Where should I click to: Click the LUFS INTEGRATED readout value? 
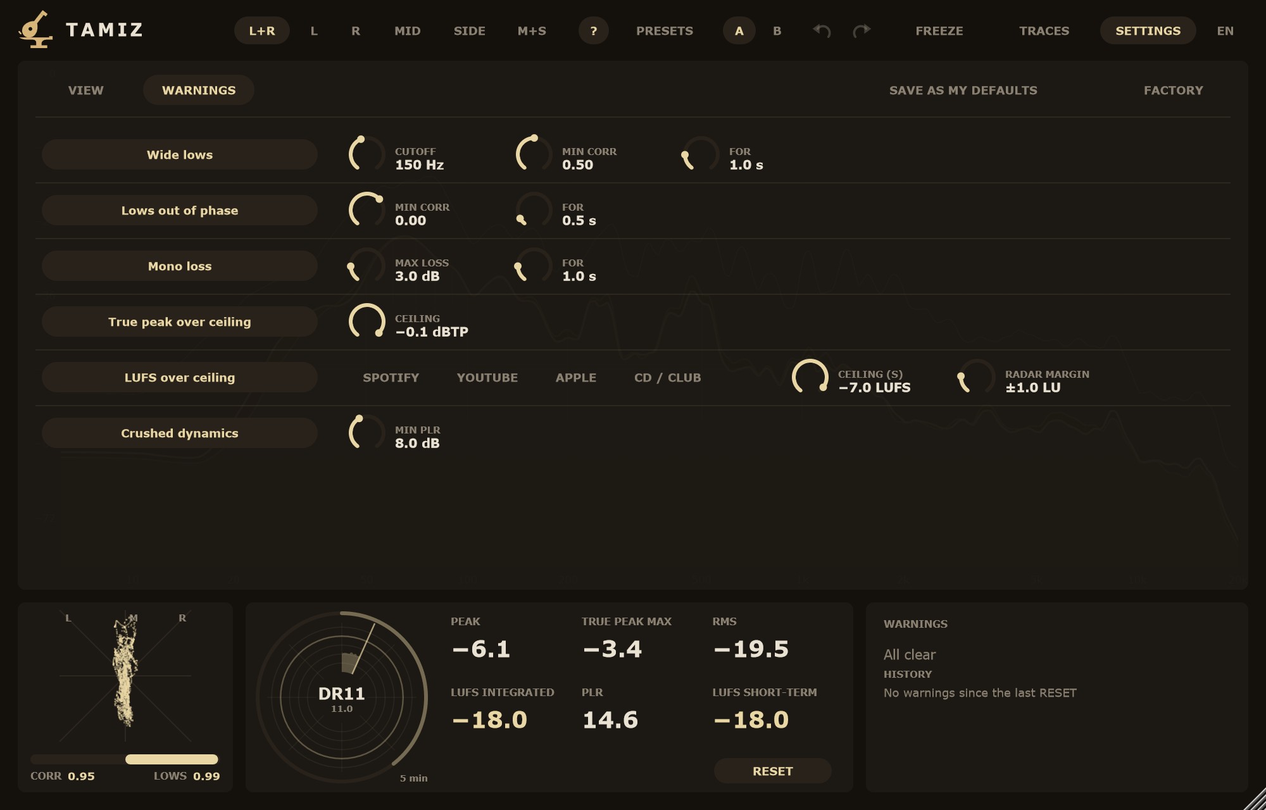pos(489,720)
